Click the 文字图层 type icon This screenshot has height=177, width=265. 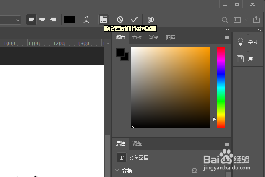click(122, 158)
